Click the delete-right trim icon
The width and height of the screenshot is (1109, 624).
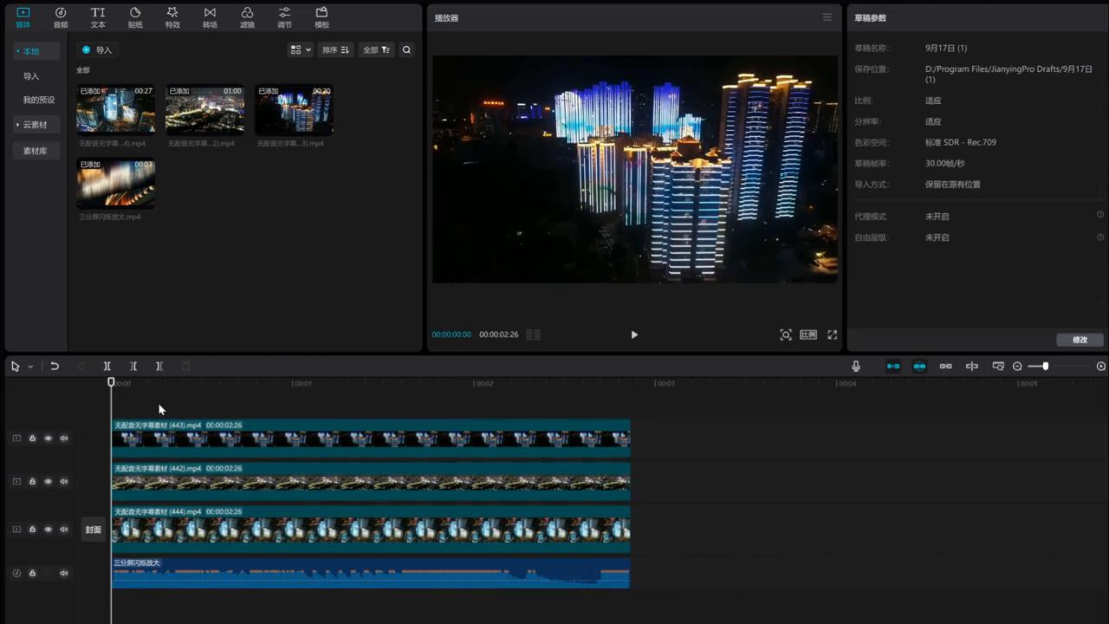click(x=159, y=367)
